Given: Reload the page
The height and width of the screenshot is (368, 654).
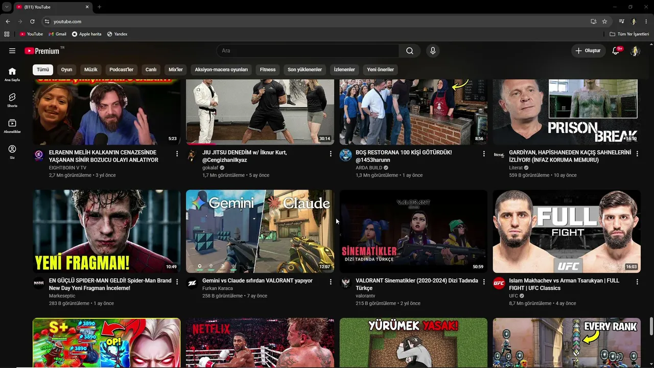Looking at the screenshot, I should tap(32, 21).
